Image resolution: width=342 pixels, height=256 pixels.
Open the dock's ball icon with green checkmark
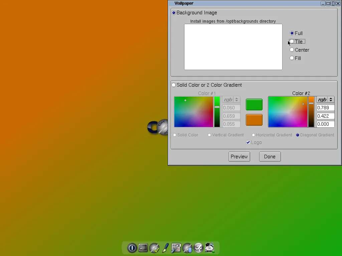(x=154, y=248)
